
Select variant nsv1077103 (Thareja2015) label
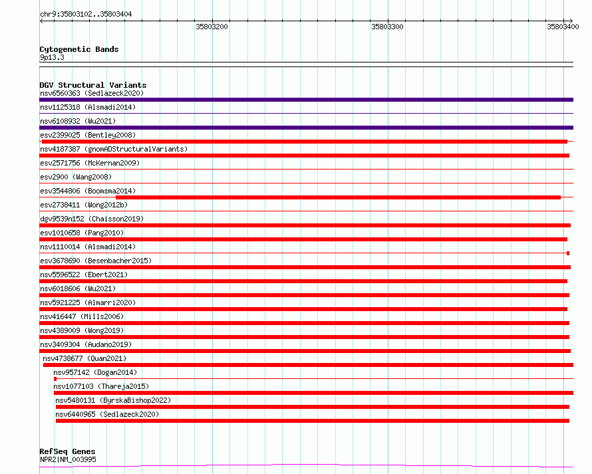pos(101,386)
